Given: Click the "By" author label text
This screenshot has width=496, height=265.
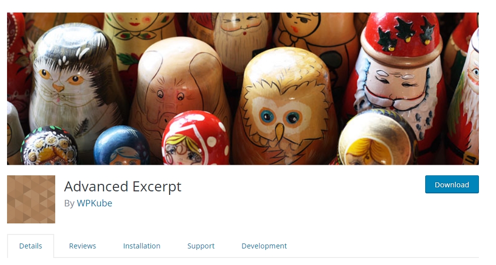Looking at the screenshot, I should coord(69,203).
